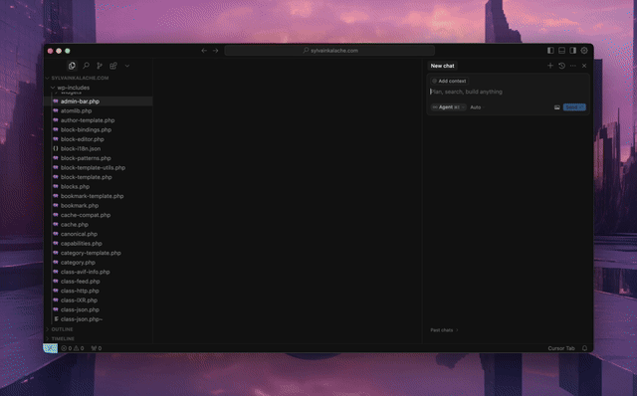637x396 pixels.
Task: Focus the Plan, search, build anything input
Action: click(508, 92)
